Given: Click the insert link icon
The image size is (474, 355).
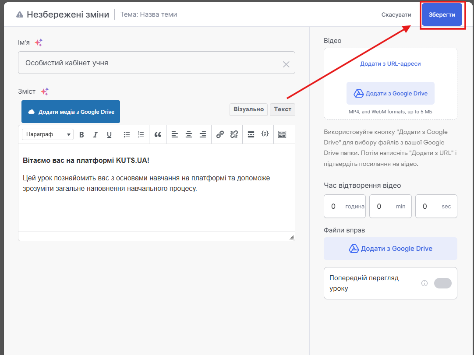Looking at the screenshot, I should [x=220, y=135].
